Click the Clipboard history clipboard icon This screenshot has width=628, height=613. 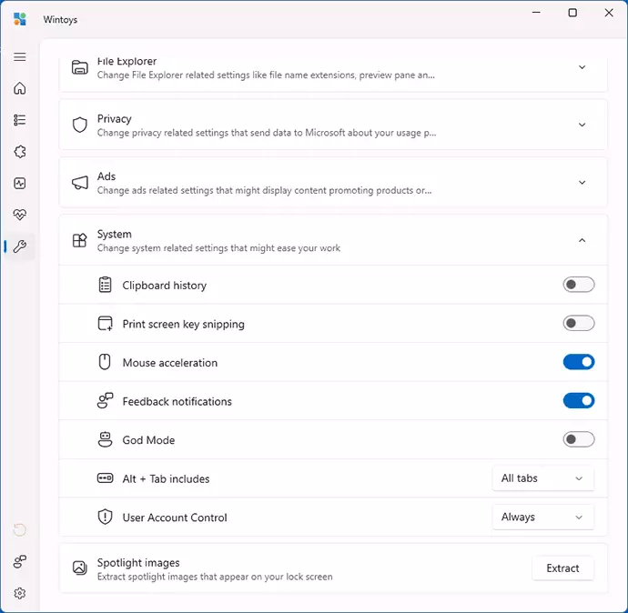pos(105,285)
